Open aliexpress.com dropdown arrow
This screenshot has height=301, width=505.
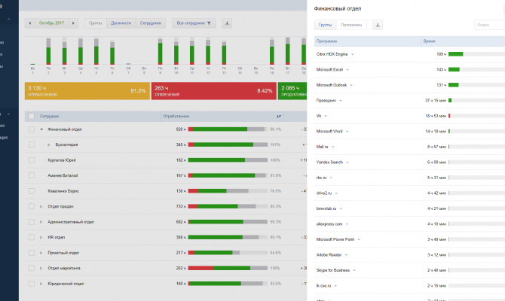click(347, 224)
